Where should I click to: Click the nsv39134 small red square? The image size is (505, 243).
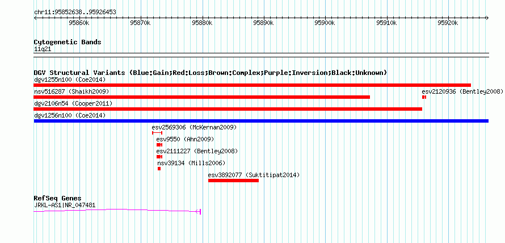pyautogui.click(x=159, y=169)
